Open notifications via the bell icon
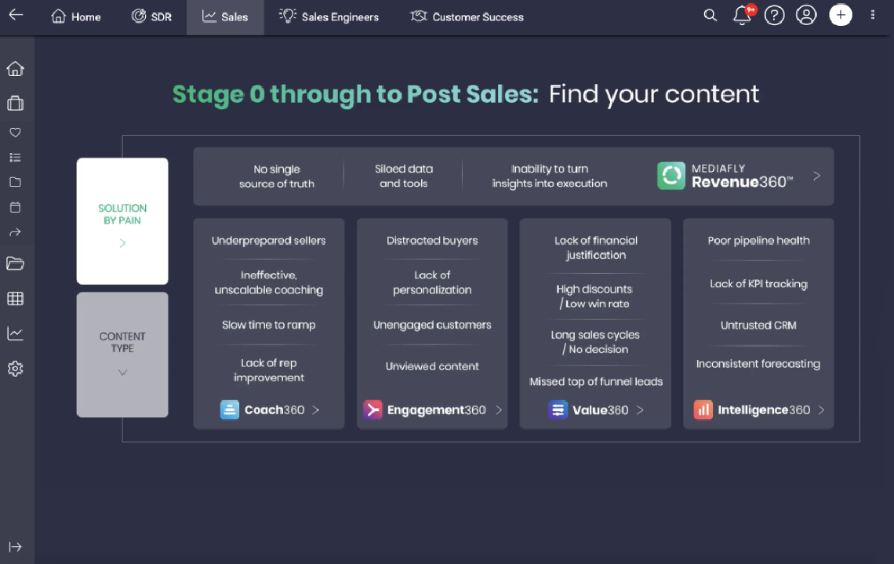 click(742, 15)
